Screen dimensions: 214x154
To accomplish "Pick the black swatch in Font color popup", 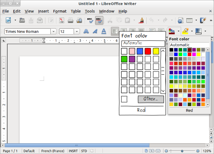I will pos(171,50).
